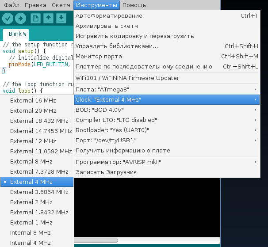Open the Скетч menu

(x=61, y=5)
